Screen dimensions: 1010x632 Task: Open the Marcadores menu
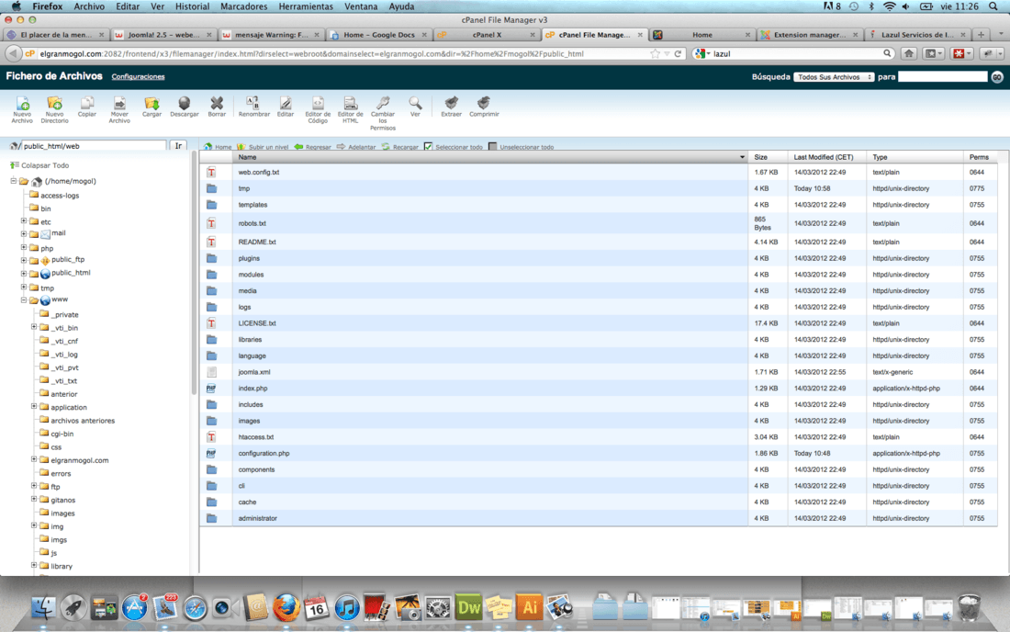243,6
